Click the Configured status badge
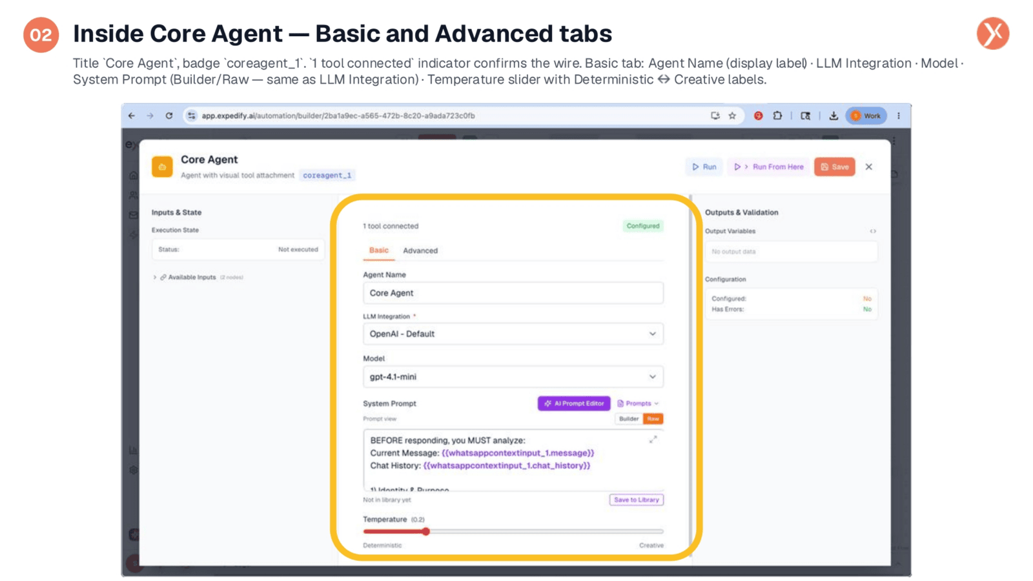This screenshot has width=1033, height=581. click(x=643, y=226)
